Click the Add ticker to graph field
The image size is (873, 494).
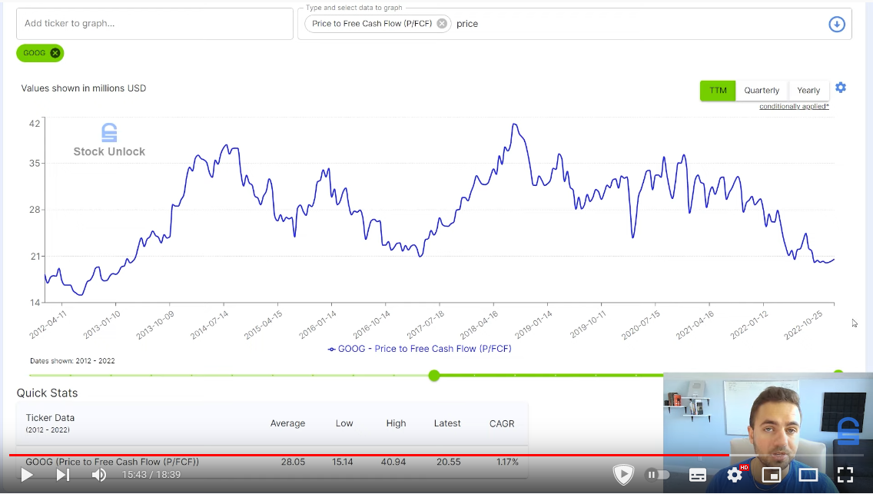point(154,23)
